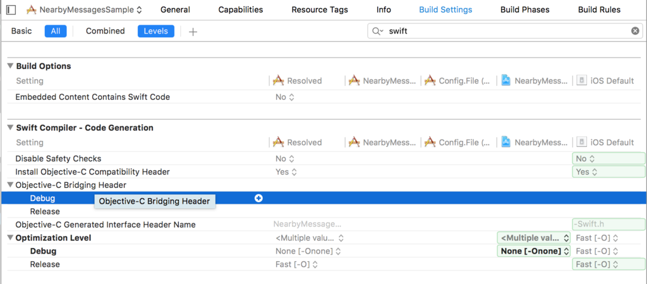Screen dimensions: 647x284
Task: Switch to the General tab
Action: (x=176, y=10)
